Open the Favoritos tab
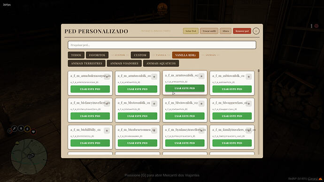This screenshot has height=182, width=324. pyautogui.click(x=97, y=55)
